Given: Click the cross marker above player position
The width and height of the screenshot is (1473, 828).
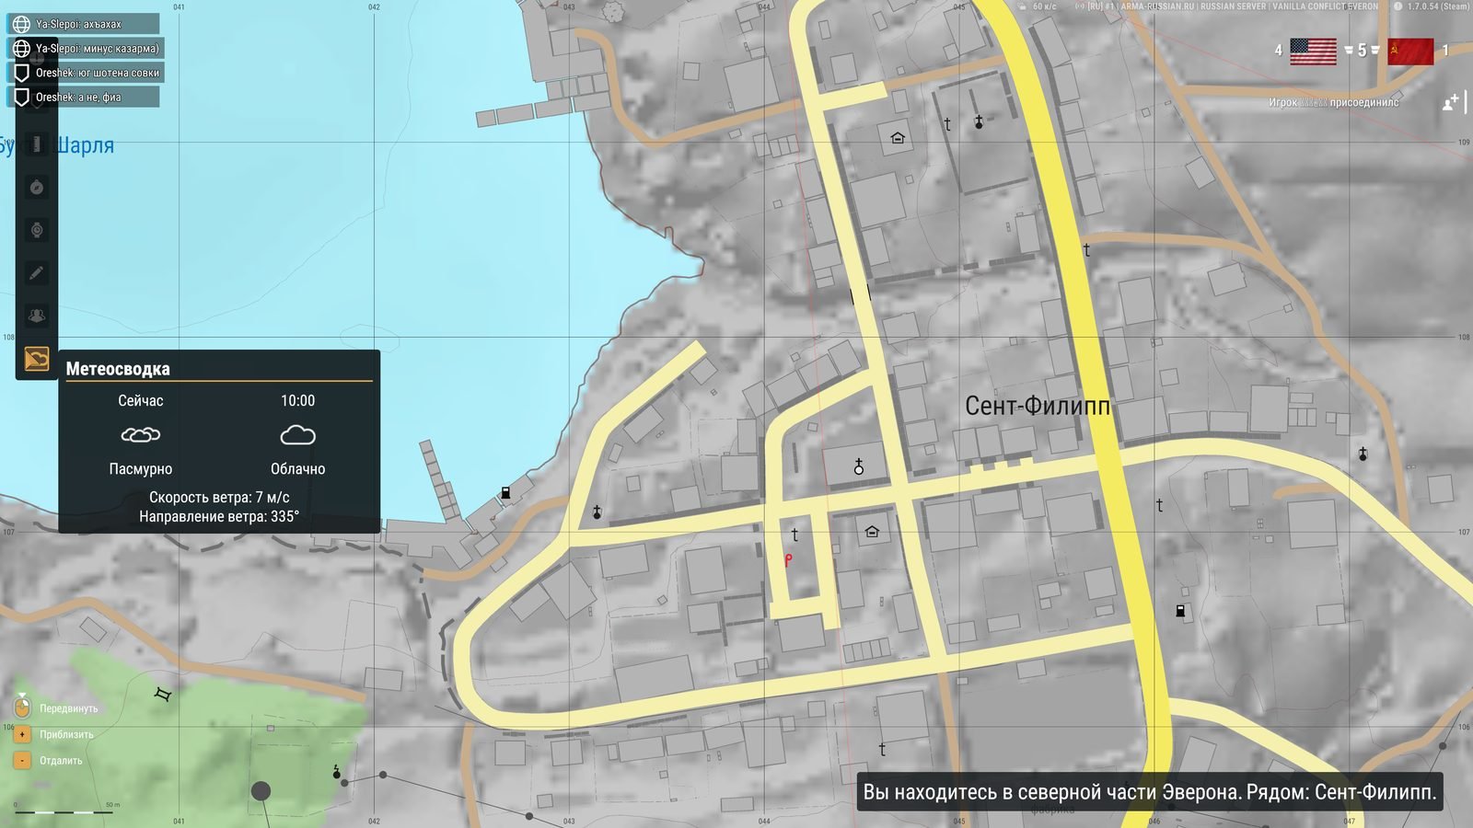Looking at the screenshot, I should (x=794, y=535).
